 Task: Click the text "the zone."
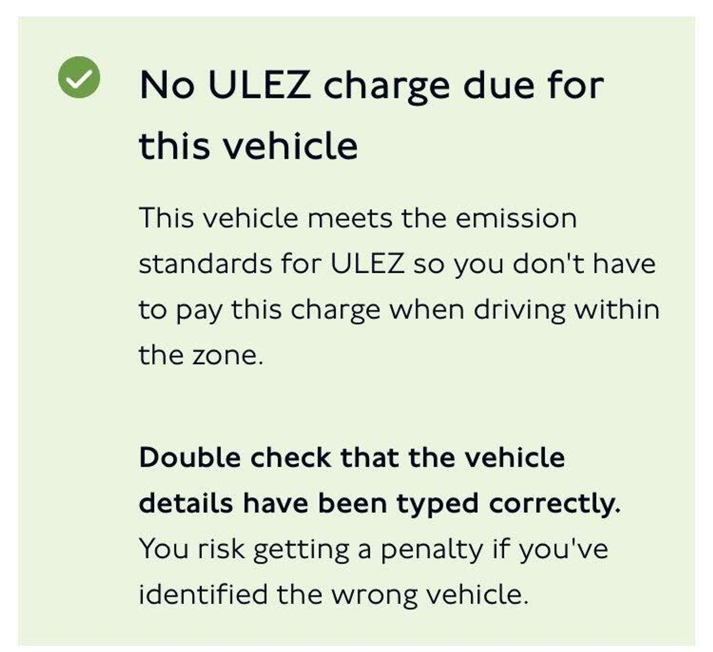point(201,355)
